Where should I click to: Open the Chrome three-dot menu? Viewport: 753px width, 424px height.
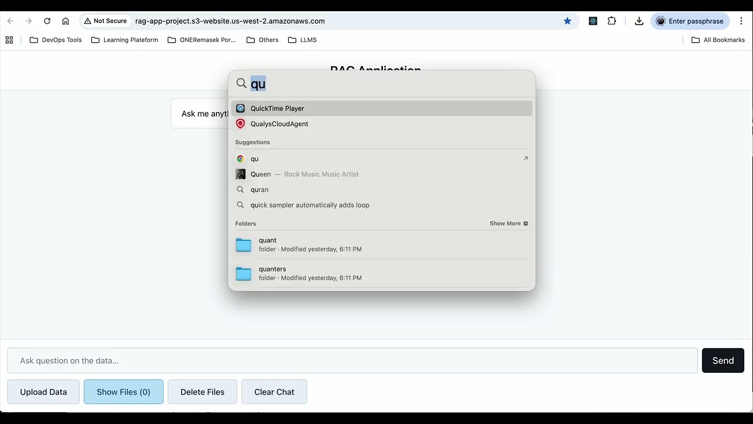(x=741, y=21)
